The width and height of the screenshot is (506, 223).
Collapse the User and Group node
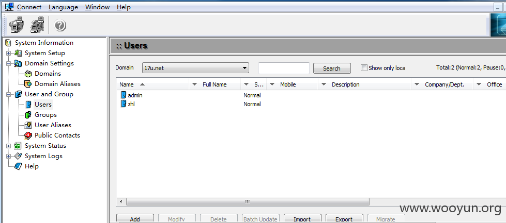pos(8,94)
